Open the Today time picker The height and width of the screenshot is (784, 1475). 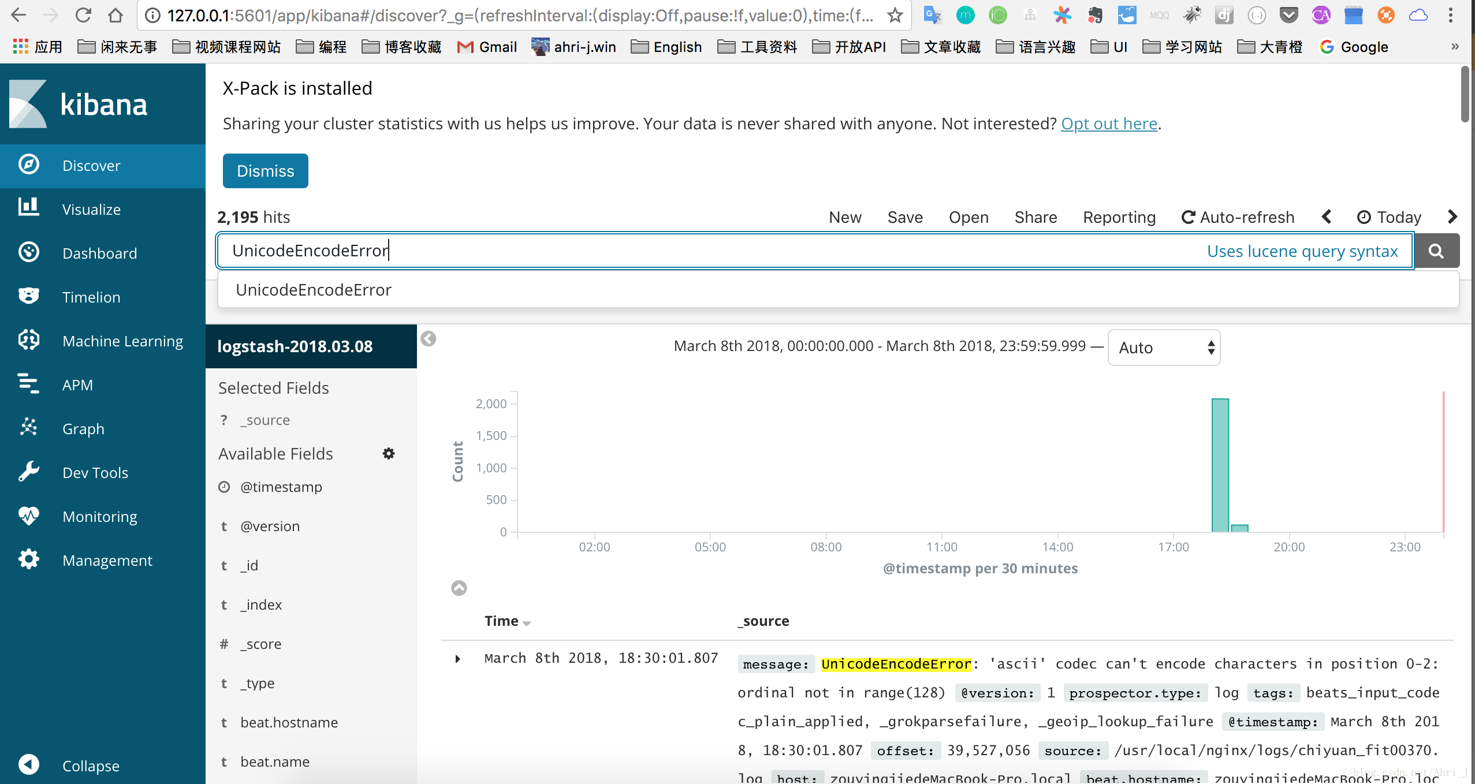pos(1388,217)
